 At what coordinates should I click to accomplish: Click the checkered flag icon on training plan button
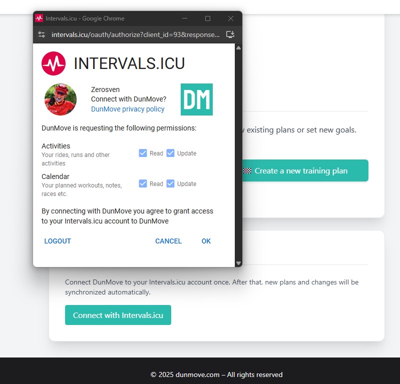(247, 171)
